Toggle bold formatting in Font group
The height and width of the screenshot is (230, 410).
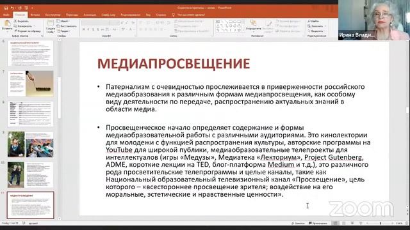(x=84, y=30)
